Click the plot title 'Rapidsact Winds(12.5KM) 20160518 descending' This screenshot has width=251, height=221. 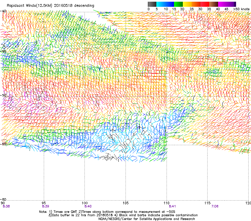[51, 6]
